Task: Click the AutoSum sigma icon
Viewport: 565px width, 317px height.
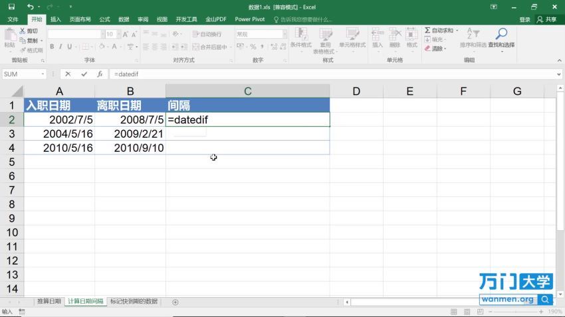Action: coord(427,31)
